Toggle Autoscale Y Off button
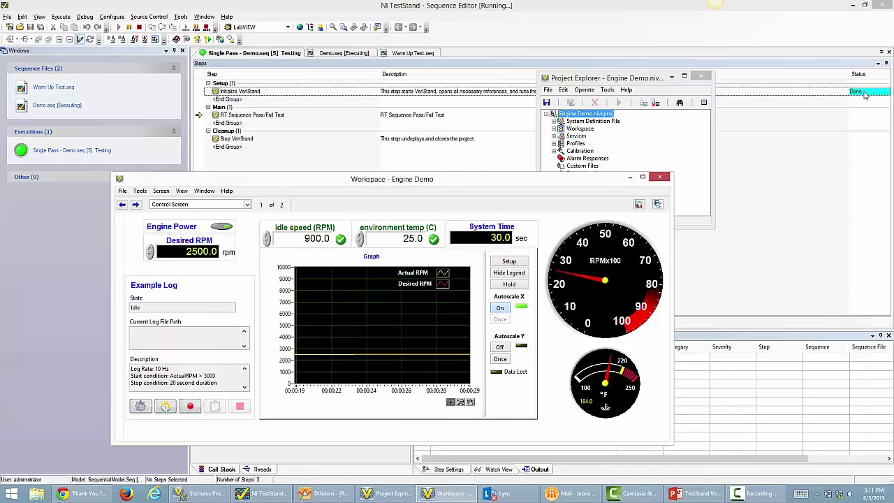Image resolution: width=894 pixels, height=503 pixels. 500,347
